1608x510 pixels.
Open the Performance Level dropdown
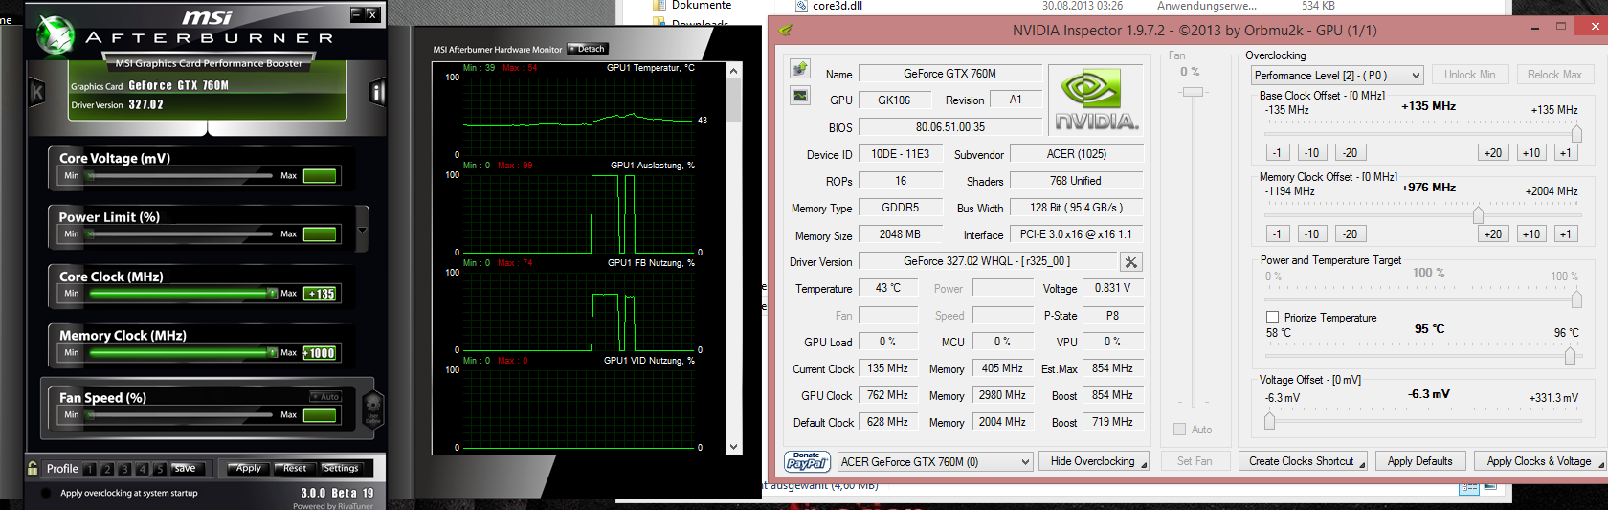coord(1337,75)
